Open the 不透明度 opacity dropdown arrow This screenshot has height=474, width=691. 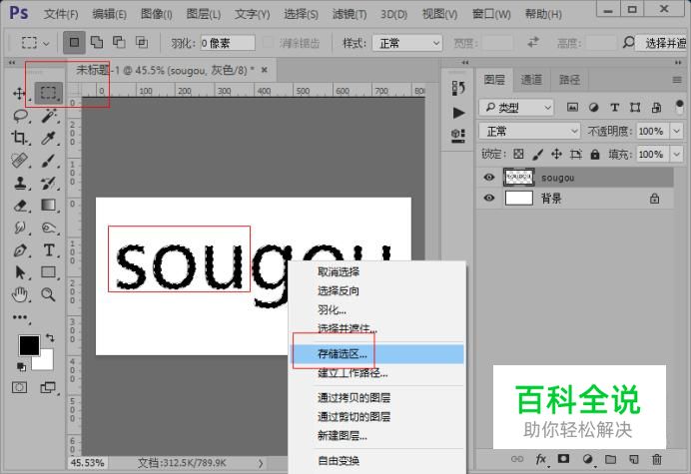click(676, 131)
